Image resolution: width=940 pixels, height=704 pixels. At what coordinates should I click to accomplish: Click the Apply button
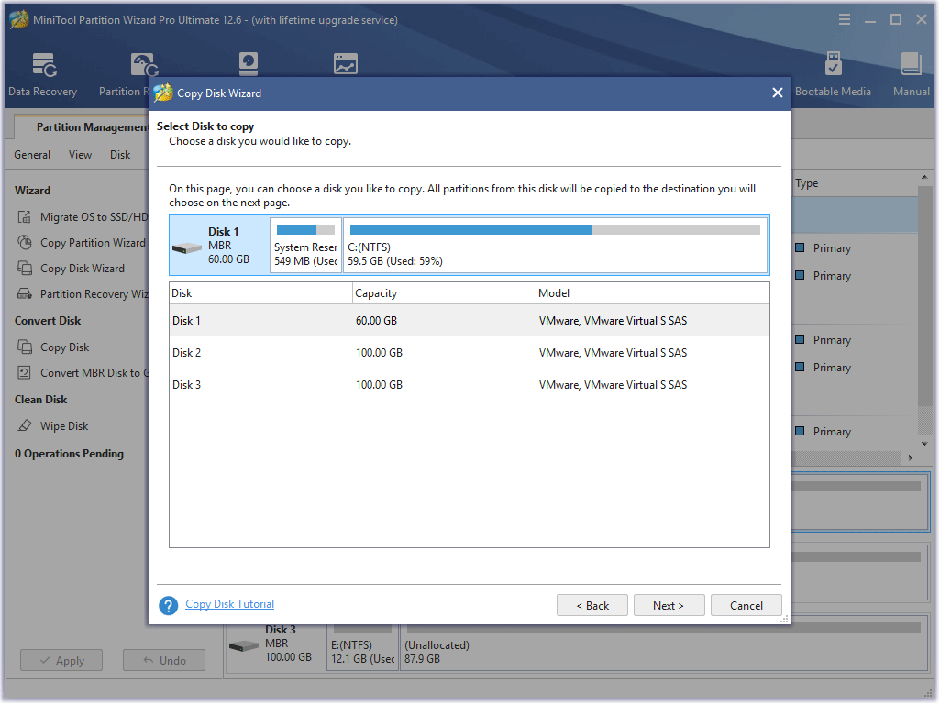61,661
